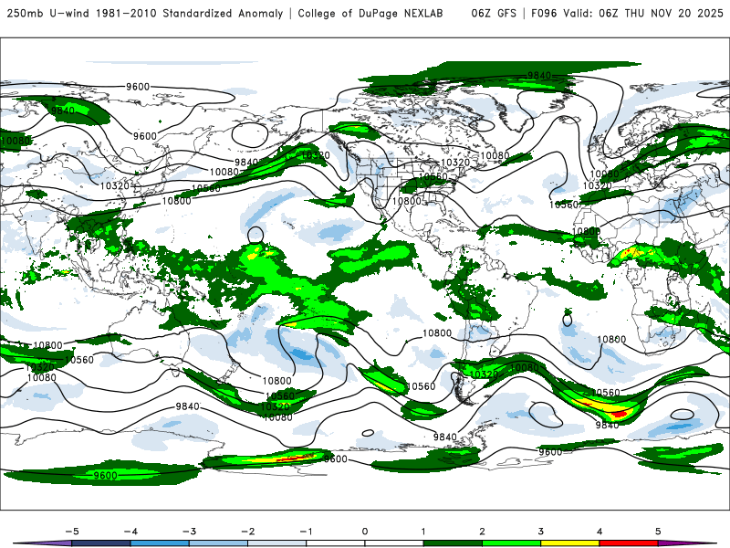
Task: Click the "College of DuPage NEXLAB" text
Action: (x=370, y=14)
